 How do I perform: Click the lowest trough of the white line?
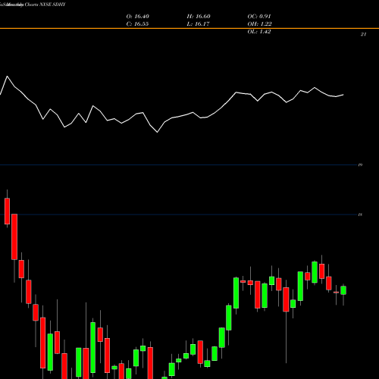coord(158,132)
